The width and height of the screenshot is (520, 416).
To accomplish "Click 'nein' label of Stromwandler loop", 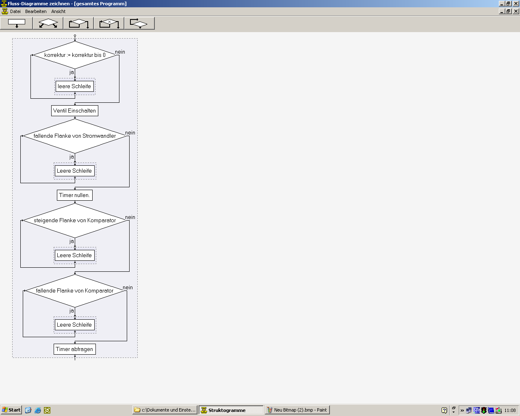I will point(130,133).
